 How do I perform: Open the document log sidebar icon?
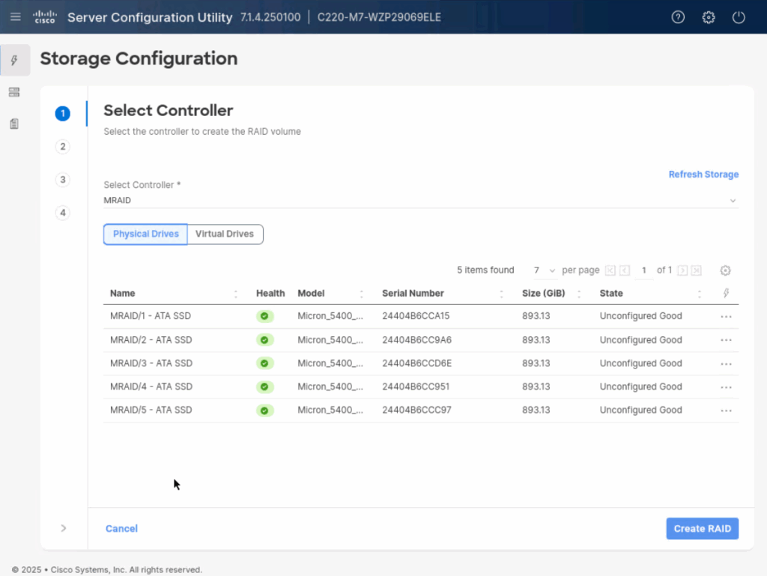(14, 124)
